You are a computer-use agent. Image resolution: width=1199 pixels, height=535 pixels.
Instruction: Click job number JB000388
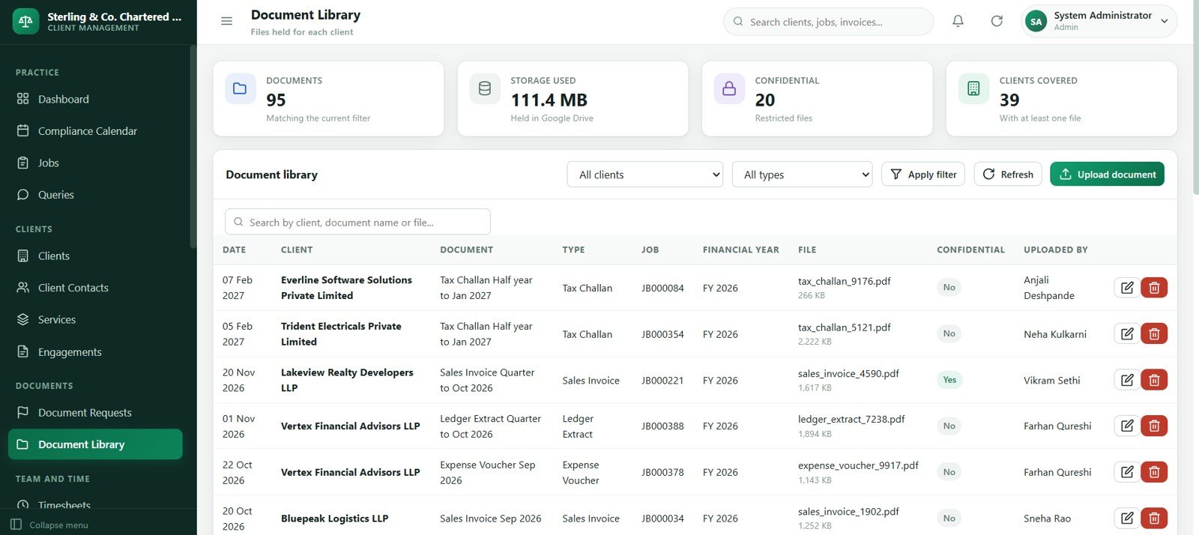[x=662, y=426]
